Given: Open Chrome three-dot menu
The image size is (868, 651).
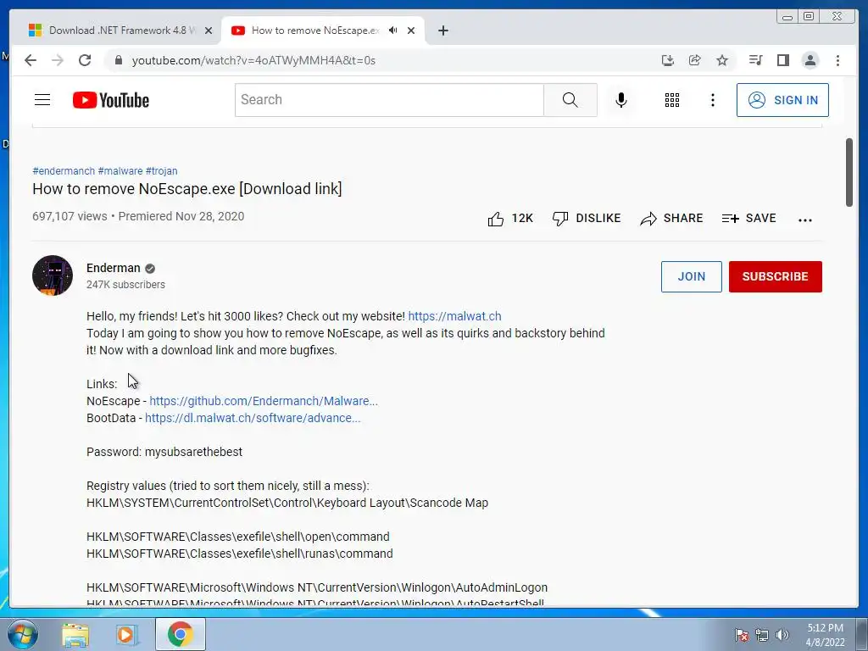Looking at the screenshot, I should tap(837, 60).
